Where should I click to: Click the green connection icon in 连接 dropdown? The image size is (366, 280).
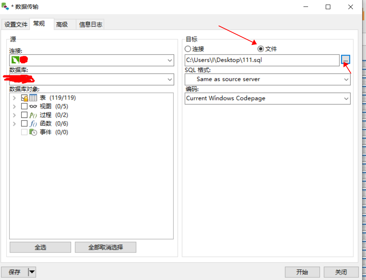[x=16, y=60]
